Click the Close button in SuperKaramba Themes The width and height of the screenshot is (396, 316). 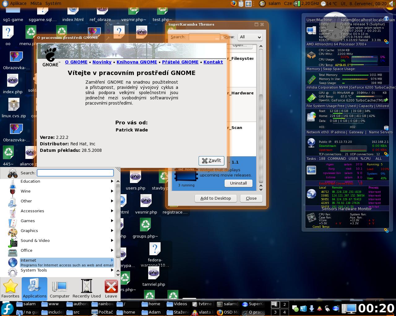(x=251, y=198)
